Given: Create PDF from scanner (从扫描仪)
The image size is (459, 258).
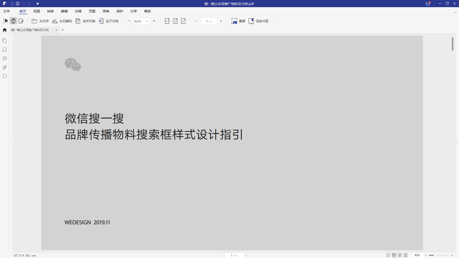Looking at the screenshot, I should pos(62,21).
